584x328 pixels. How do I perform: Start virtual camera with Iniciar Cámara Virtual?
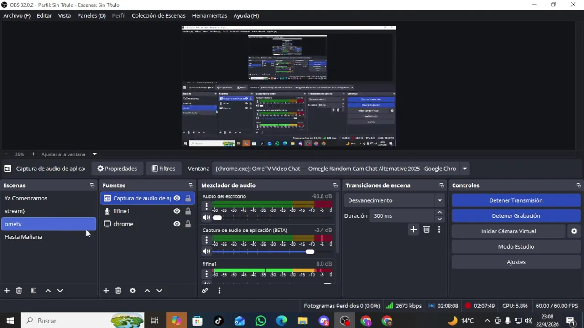tap(509, 231)
